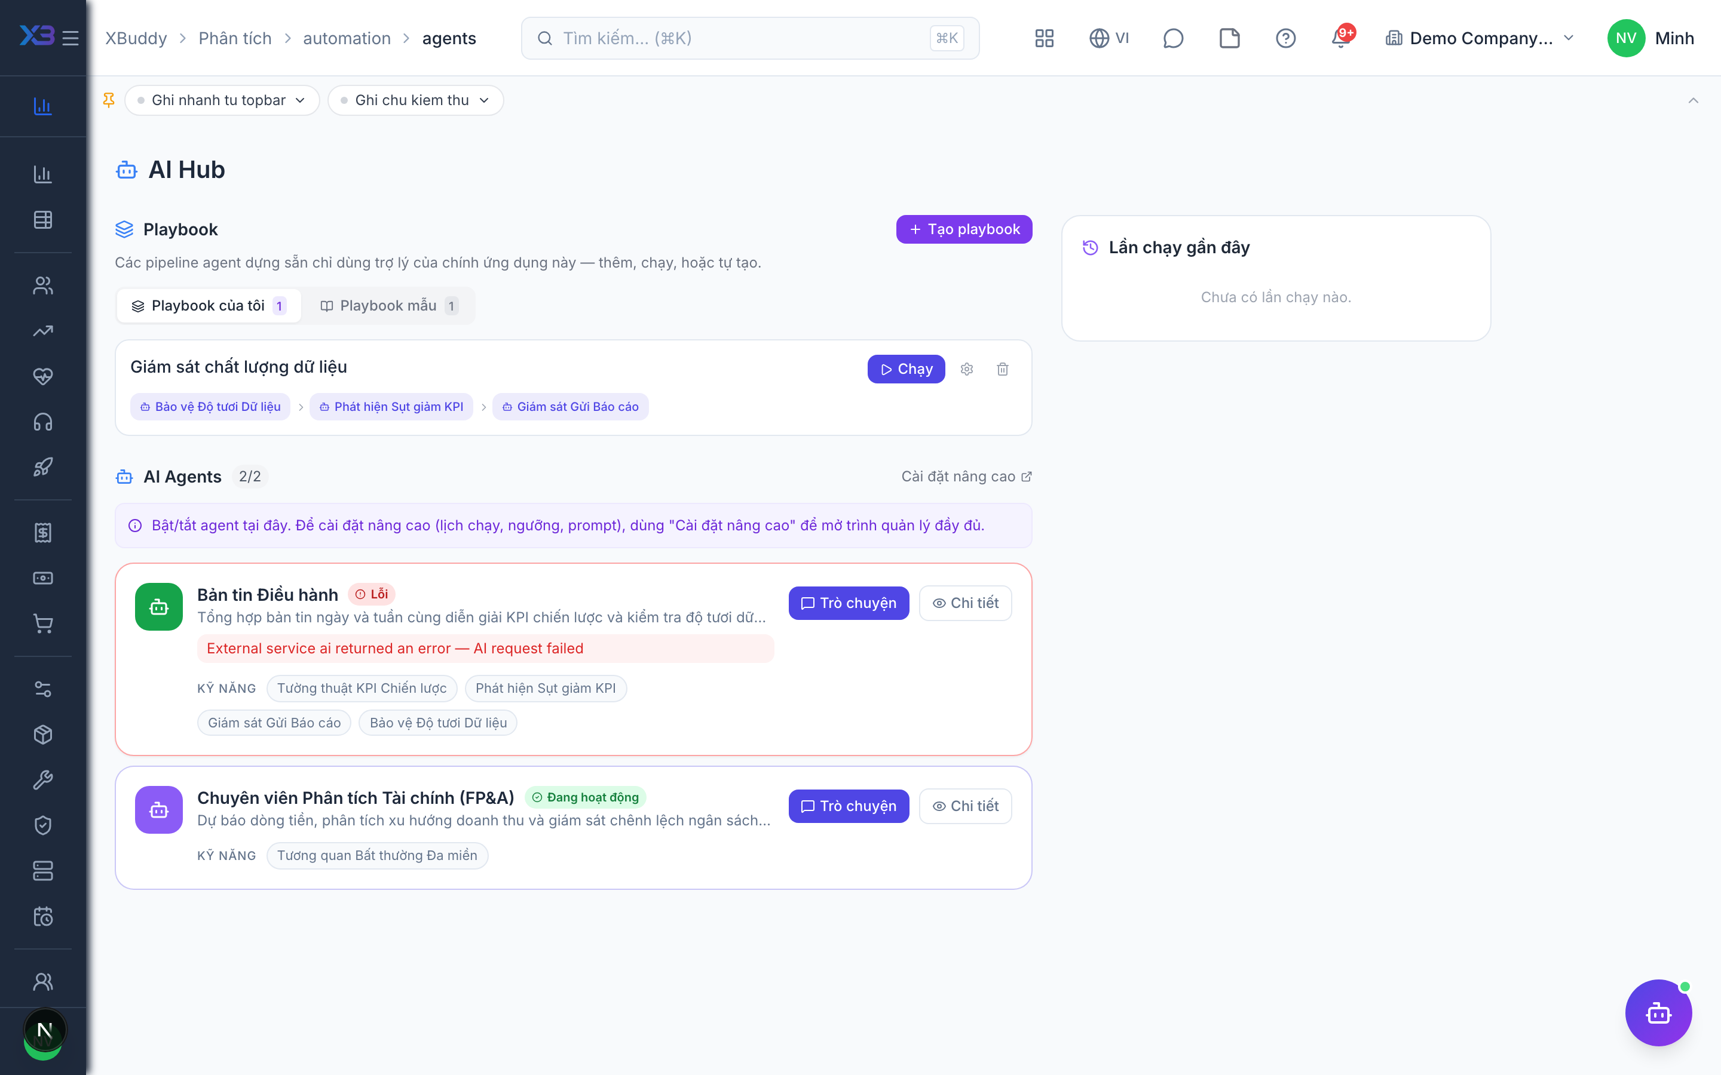
Task: Open settings gear for Giám sát chất lượng dữ liệu playbook
Action: pos(966,369)
